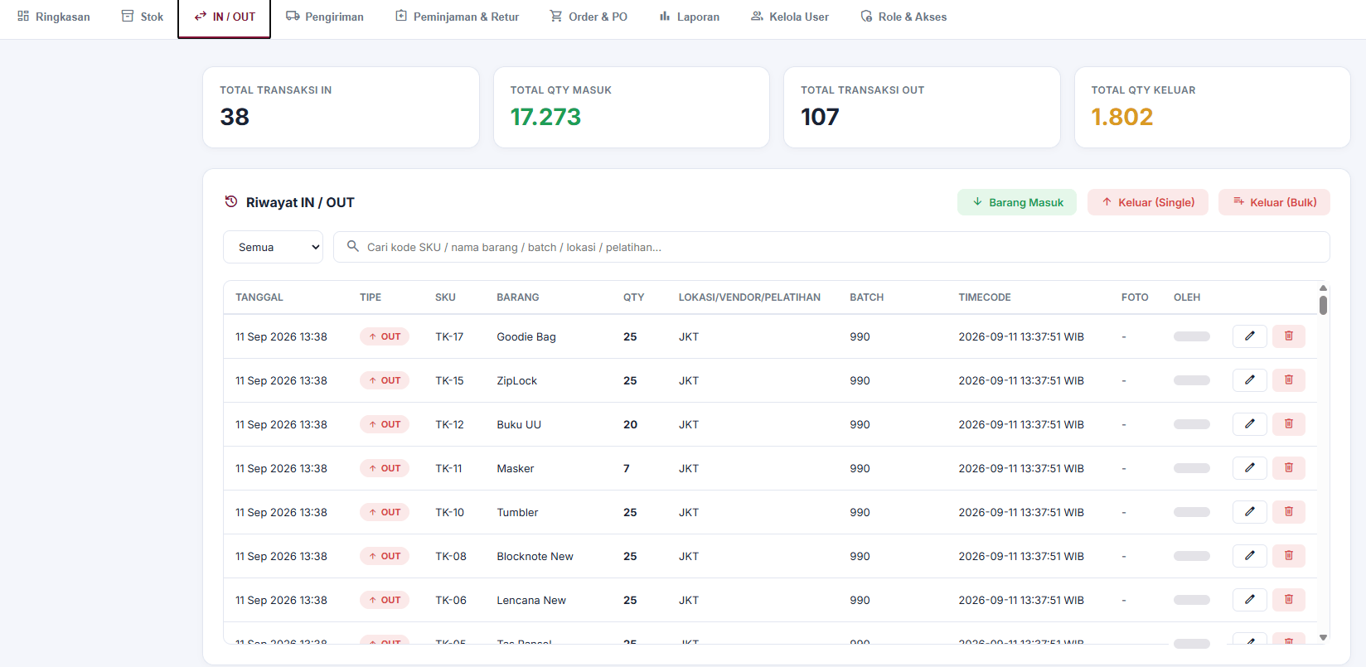Screen dimensions: 1366x667
Task: Click the history icon beside Riwayat IN / OUT
Action: coord(231,201)
